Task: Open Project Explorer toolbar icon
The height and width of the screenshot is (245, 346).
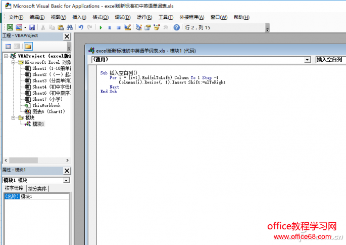Action: (139, 27)
